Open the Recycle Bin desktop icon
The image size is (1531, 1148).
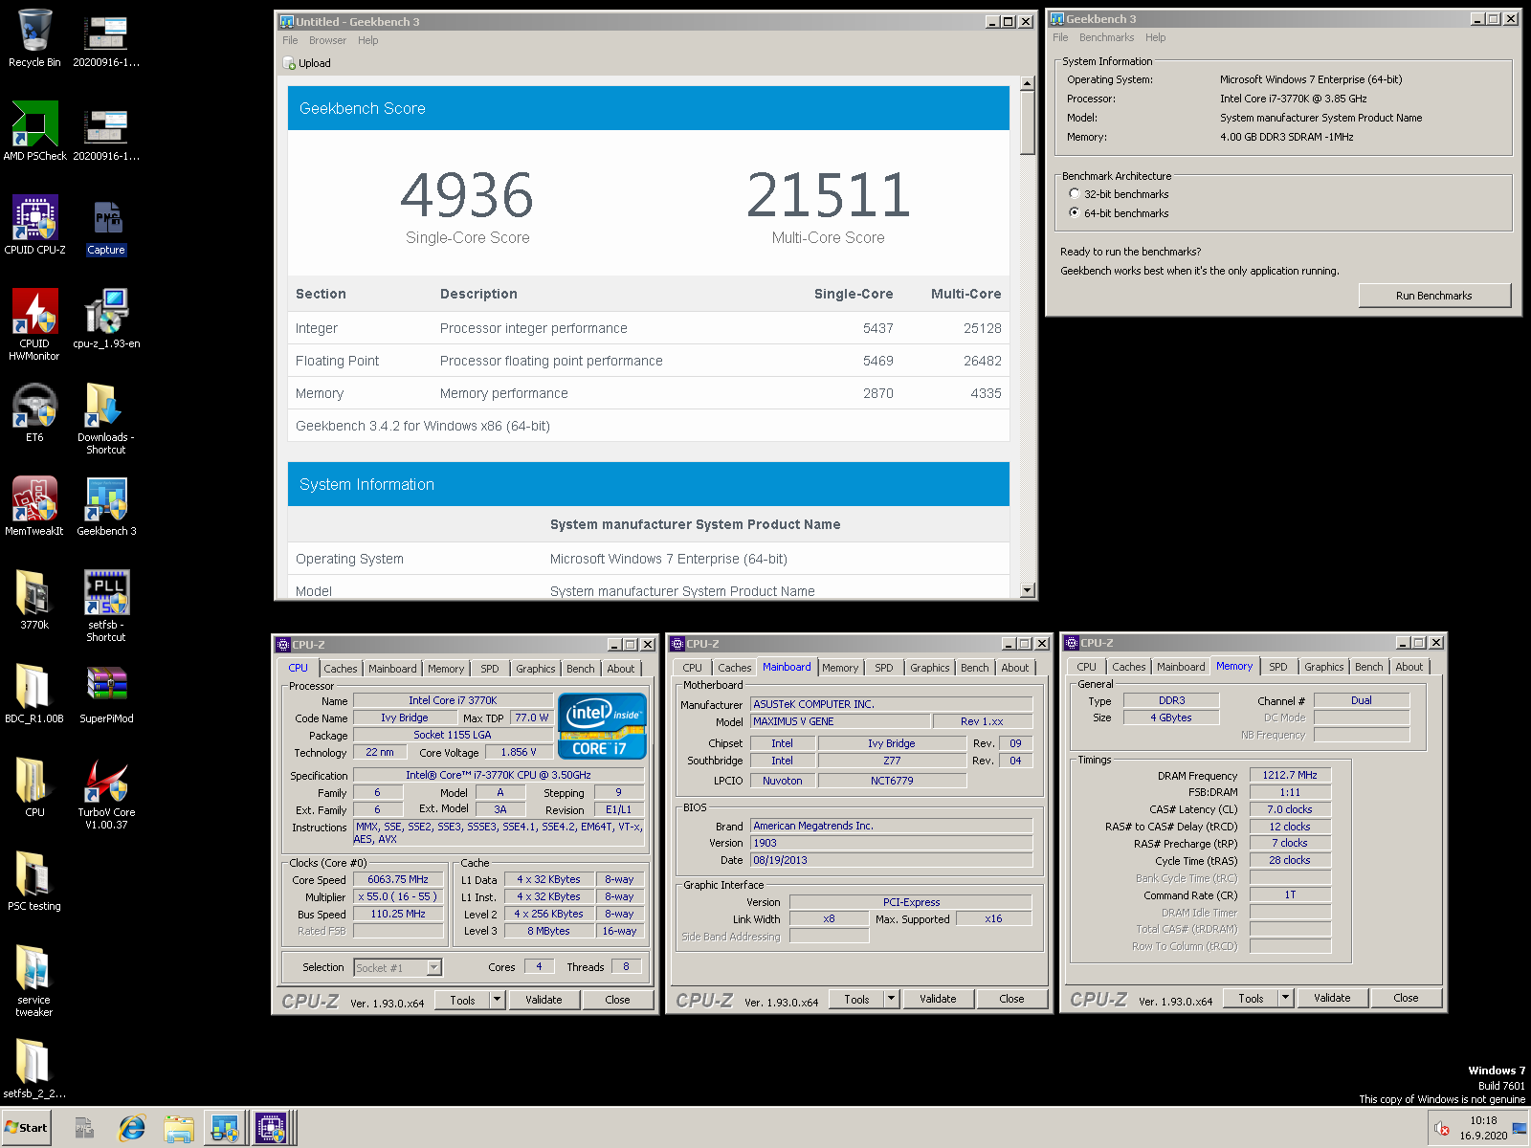pyautogui.click(x=34, y=38)
